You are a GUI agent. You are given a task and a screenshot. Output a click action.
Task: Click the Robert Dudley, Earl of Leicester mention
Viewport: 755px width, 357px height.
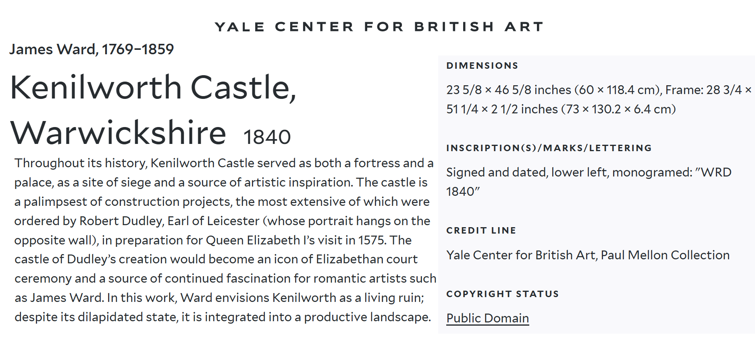click(x=169, y=221)
